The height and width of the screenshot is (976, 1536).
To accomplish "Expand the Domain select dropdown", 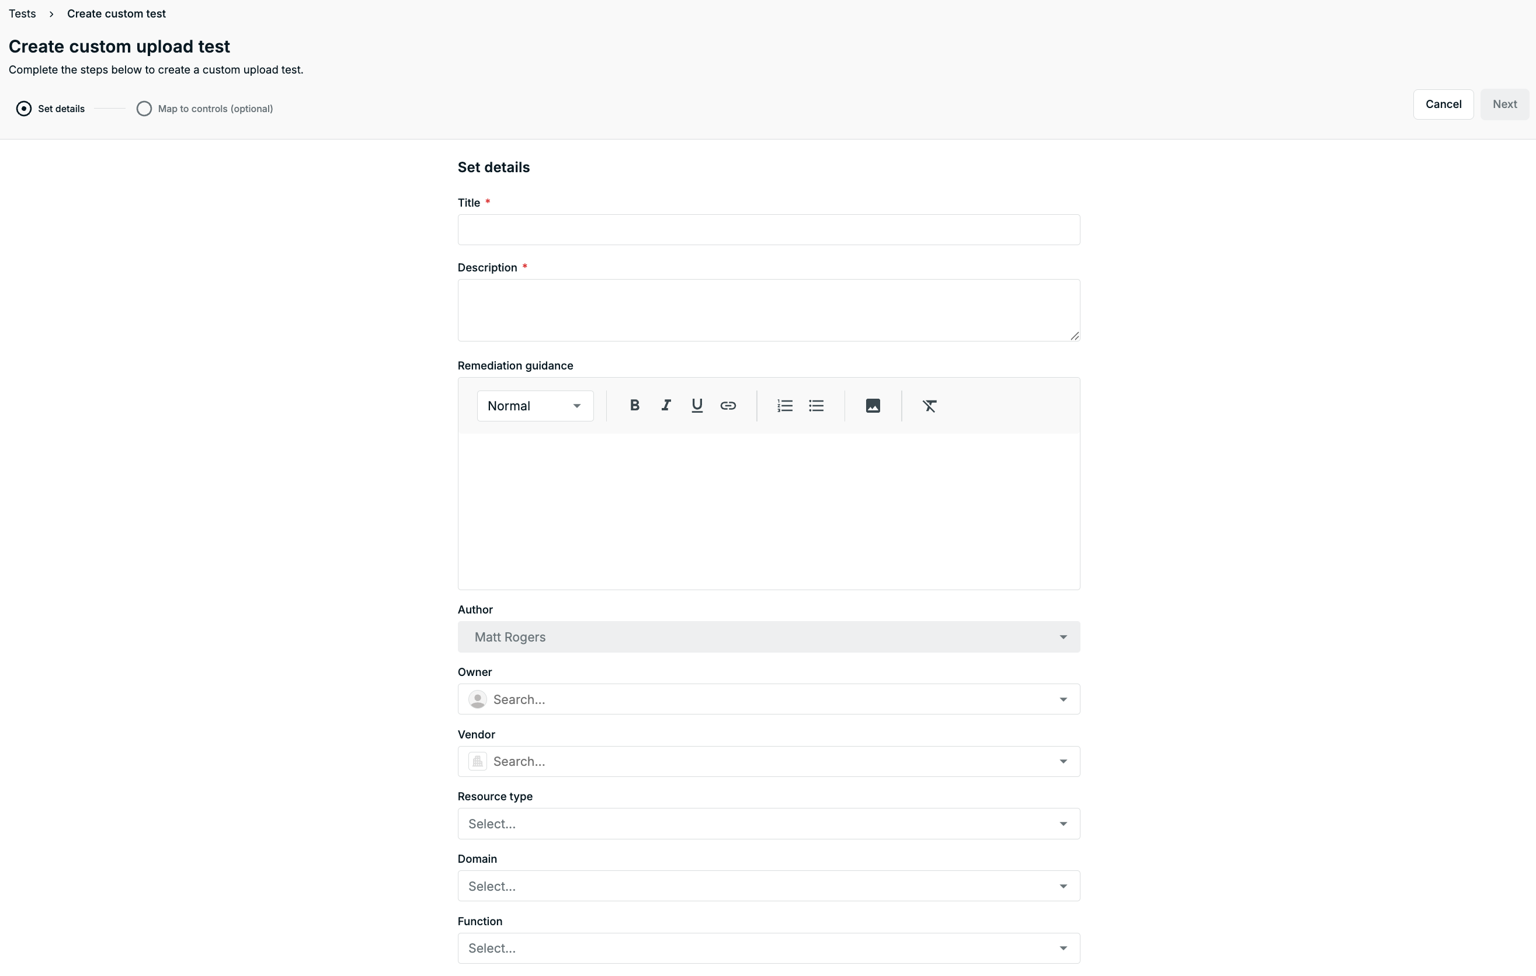I will tap(769, 886).
